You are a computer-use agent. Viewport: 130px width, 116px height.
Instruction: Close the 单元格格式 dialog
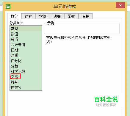click(x=120, y=5)
